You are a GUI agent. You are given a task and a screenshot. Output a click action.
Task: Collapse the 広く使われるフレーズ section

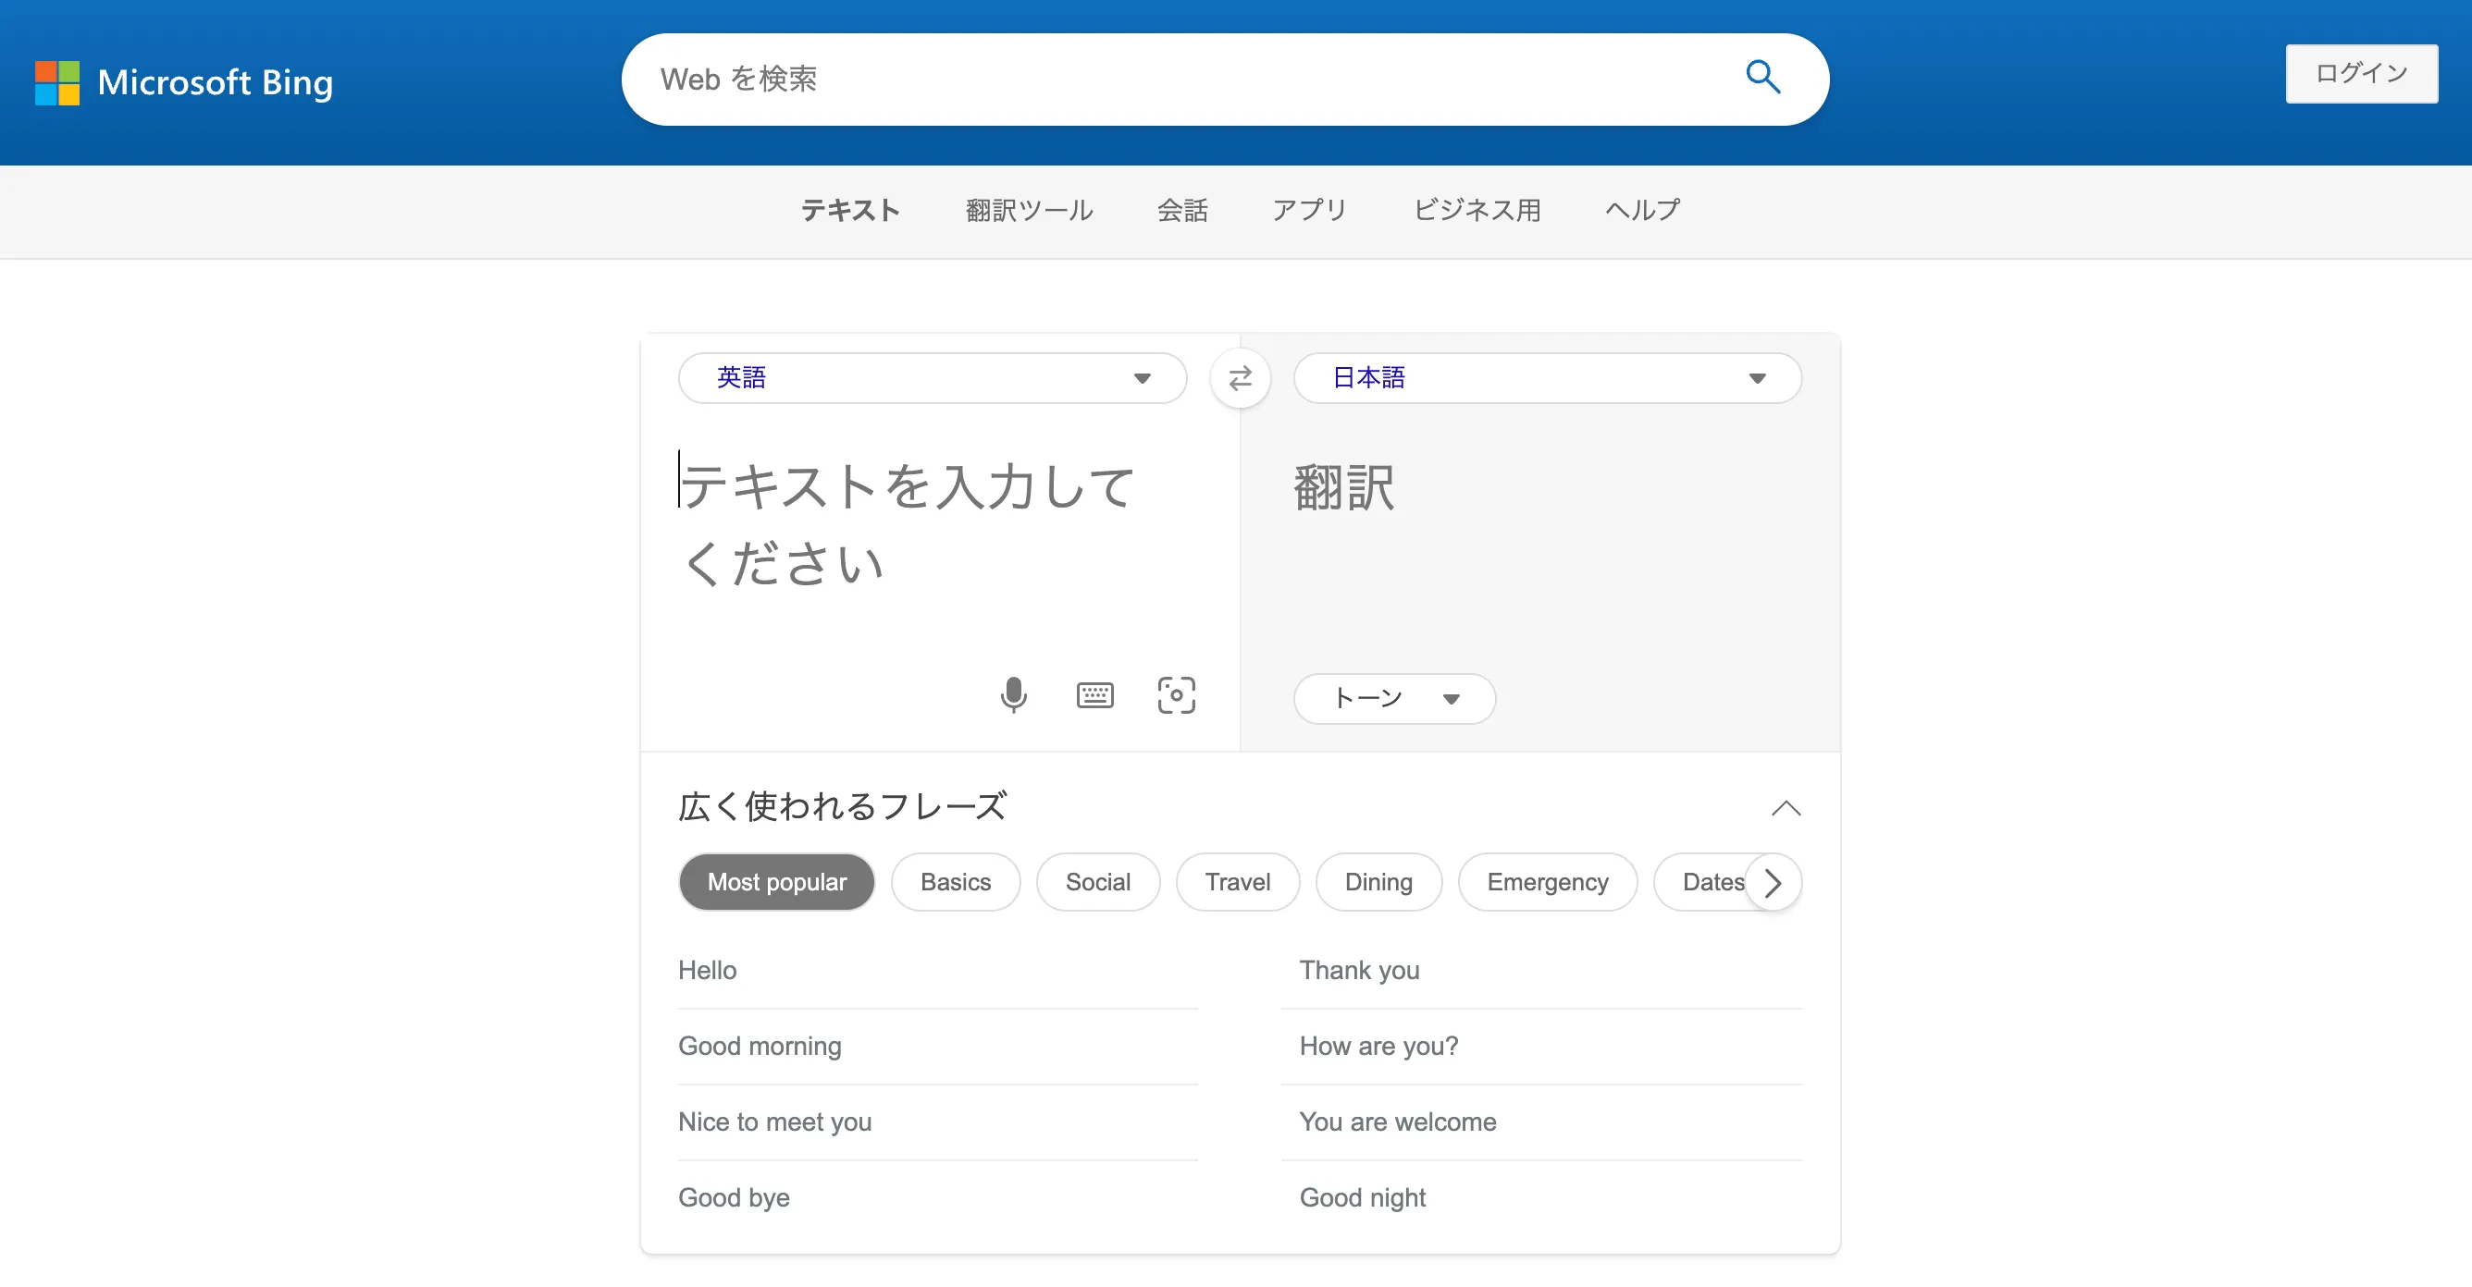(1786, 808)
